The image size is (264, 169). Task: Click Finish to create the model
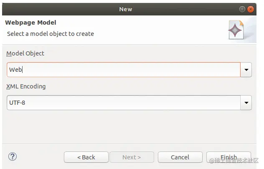tap(228, 157)
